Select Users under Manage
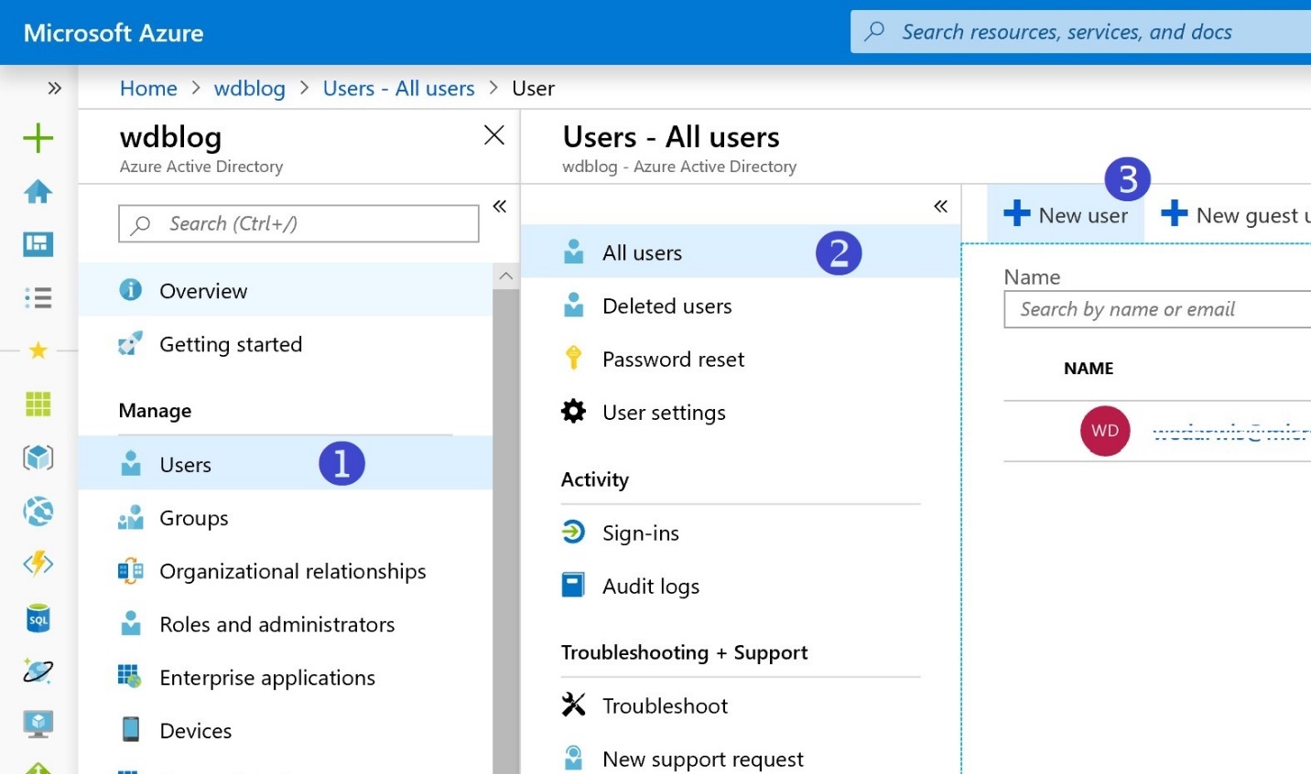This screenshot has height=774, width=1311. coord(286,464)
